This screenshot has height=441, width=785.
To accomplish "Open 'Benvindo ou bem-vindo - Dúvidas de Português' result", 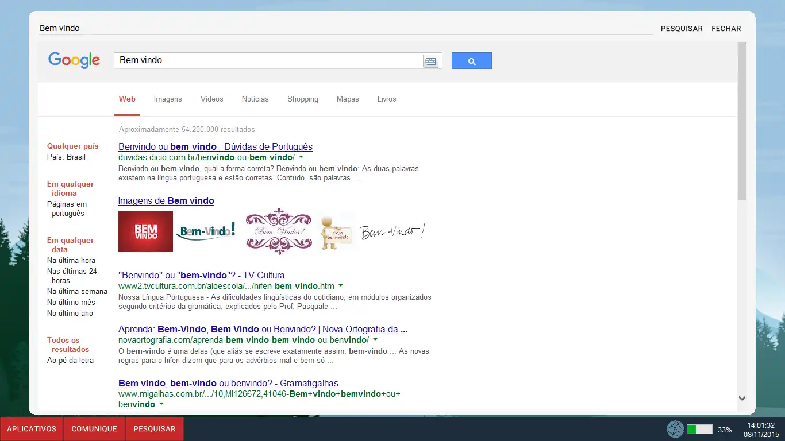I will point(216,146).
